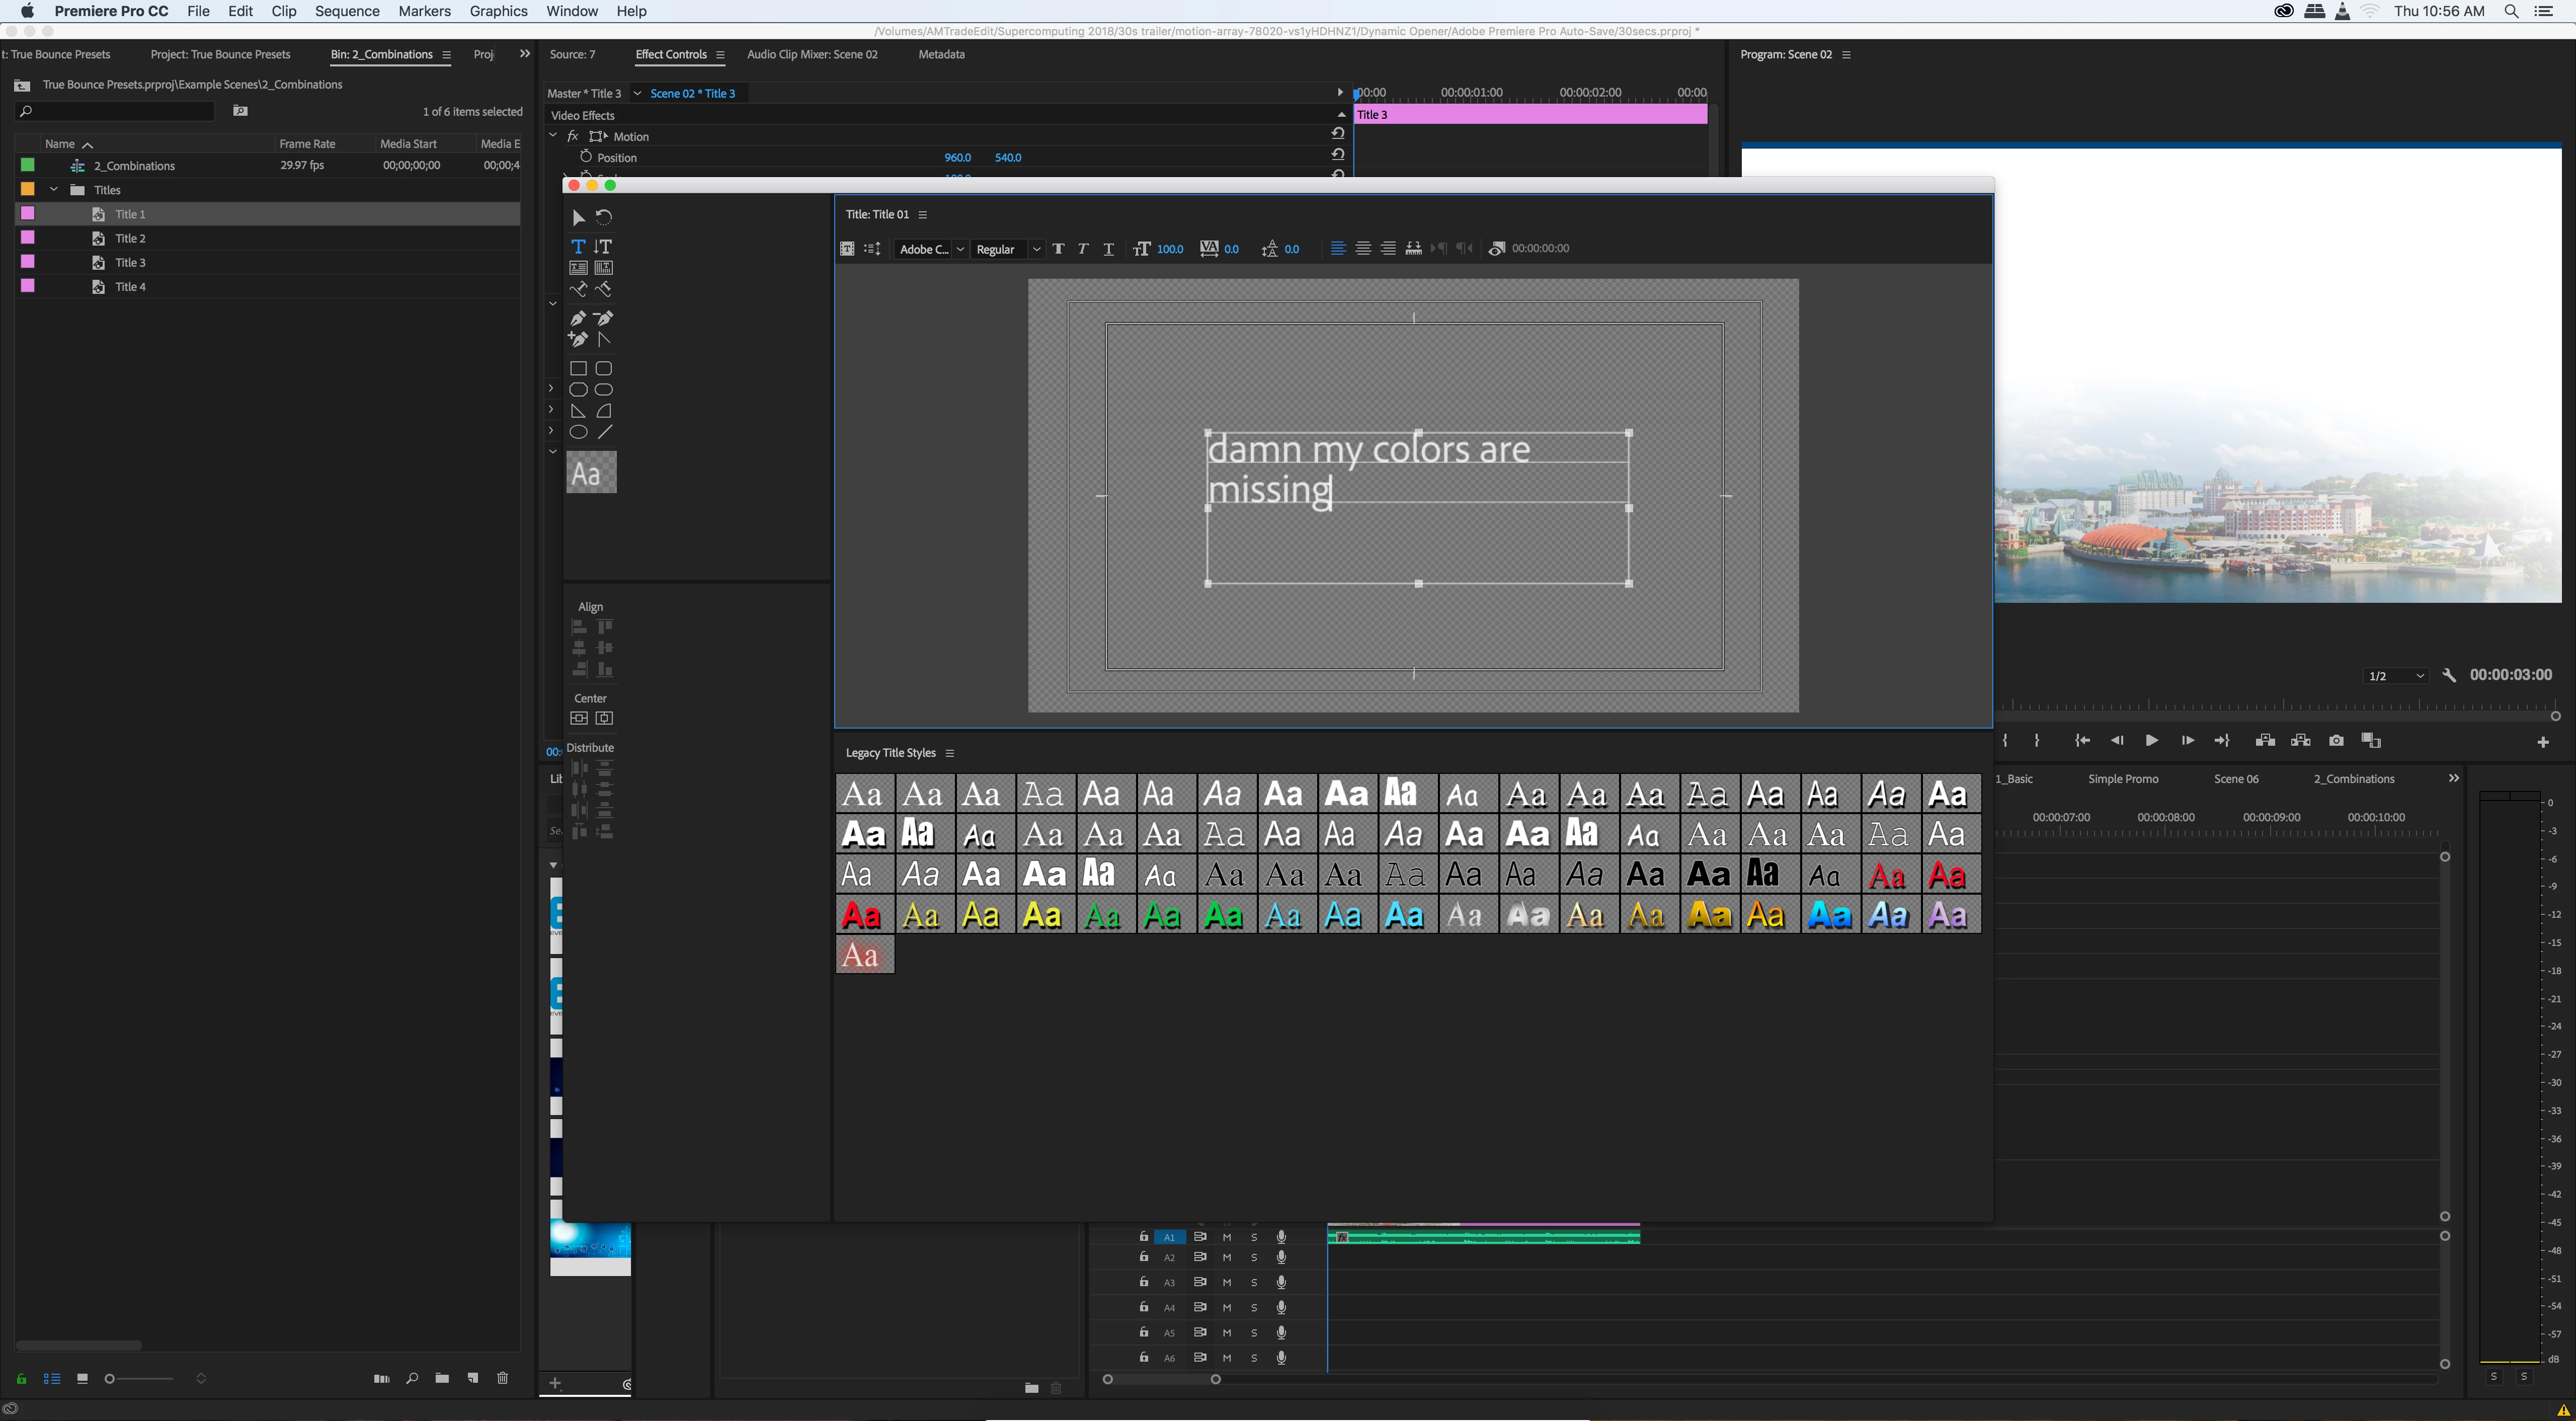
Task: Select Title 3 in the bin
Action: (130, 262)
